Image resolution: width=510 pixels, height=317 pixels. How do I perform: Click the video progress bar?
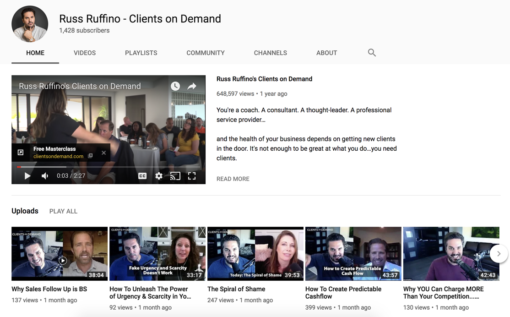pyautogui.click(x=109, y=167)
